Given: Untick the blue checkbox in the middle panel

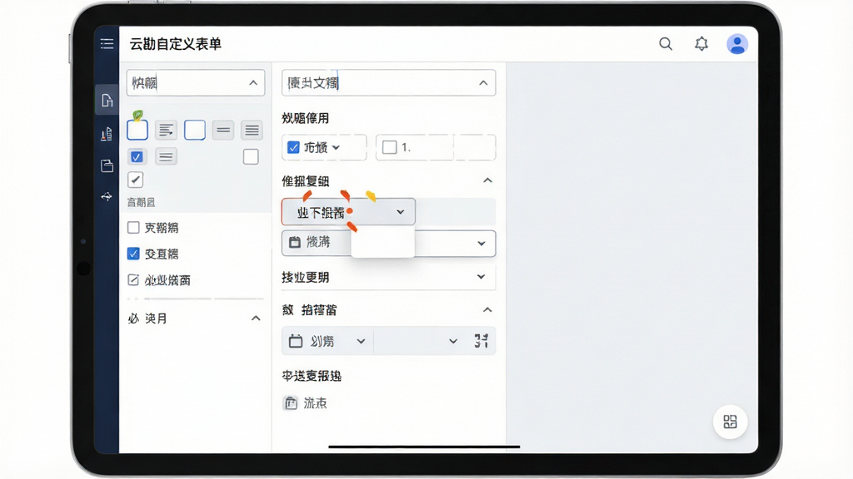Looking at the screenshot, I should tap(293, 147).
